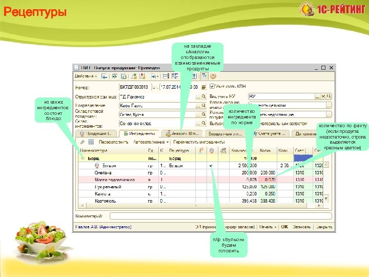This screenshot has width=369, height=277.
Task: Click Переместить ингредиенты button
Action: (x=199, y=142)
